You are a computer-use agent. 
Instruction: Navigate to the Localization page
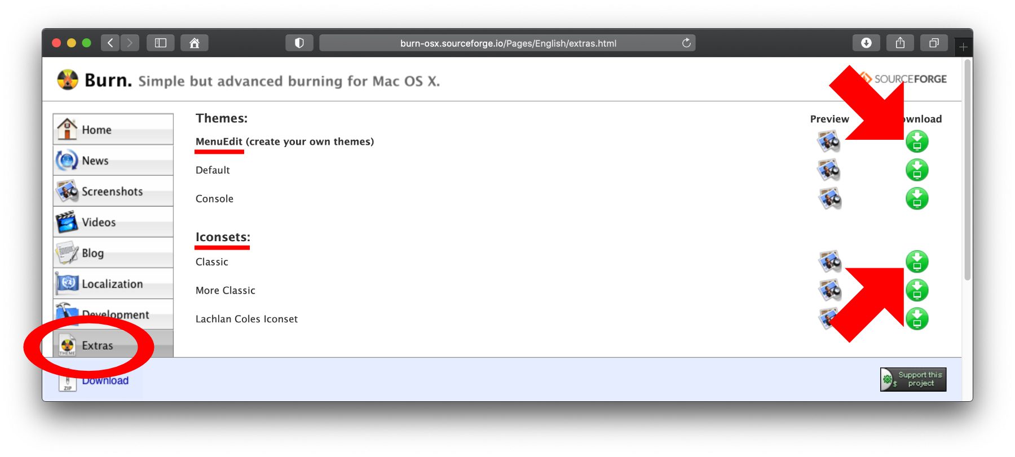coord(113,284)
